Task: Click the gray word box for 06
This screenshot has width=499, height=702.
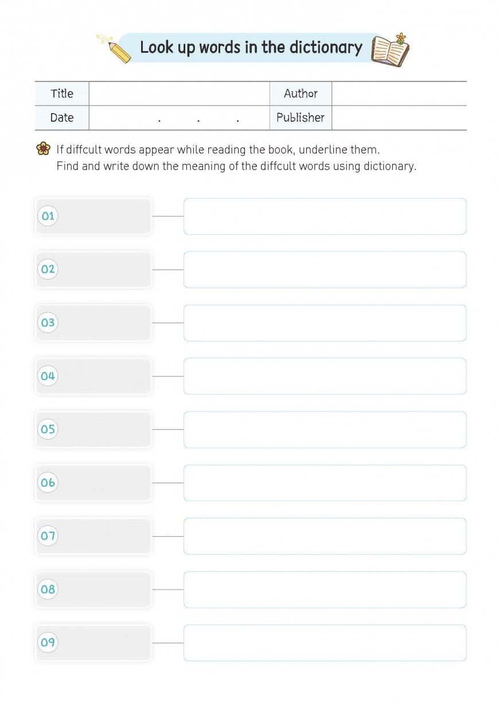Action: (93, 483)
